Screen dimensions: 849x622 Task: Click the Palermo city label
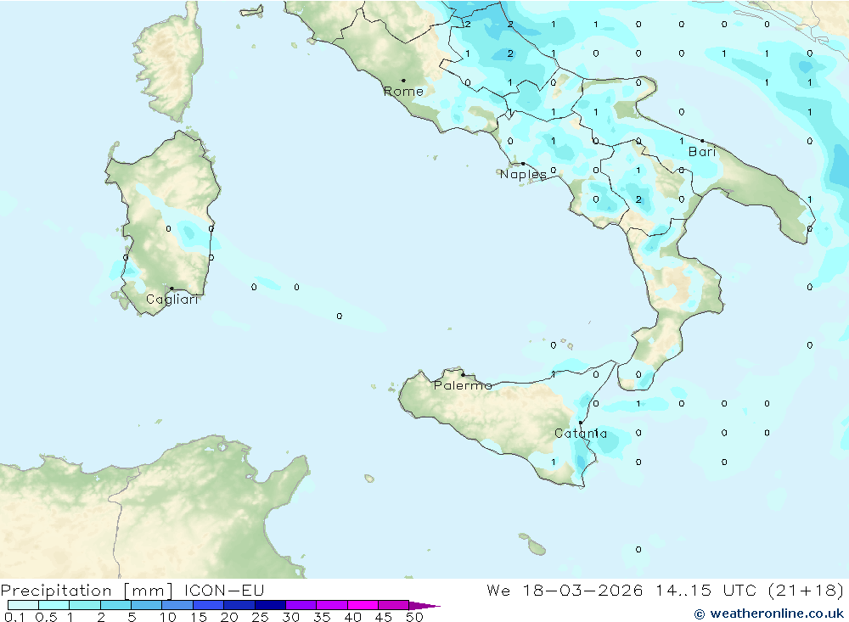[x=463, y=385]
